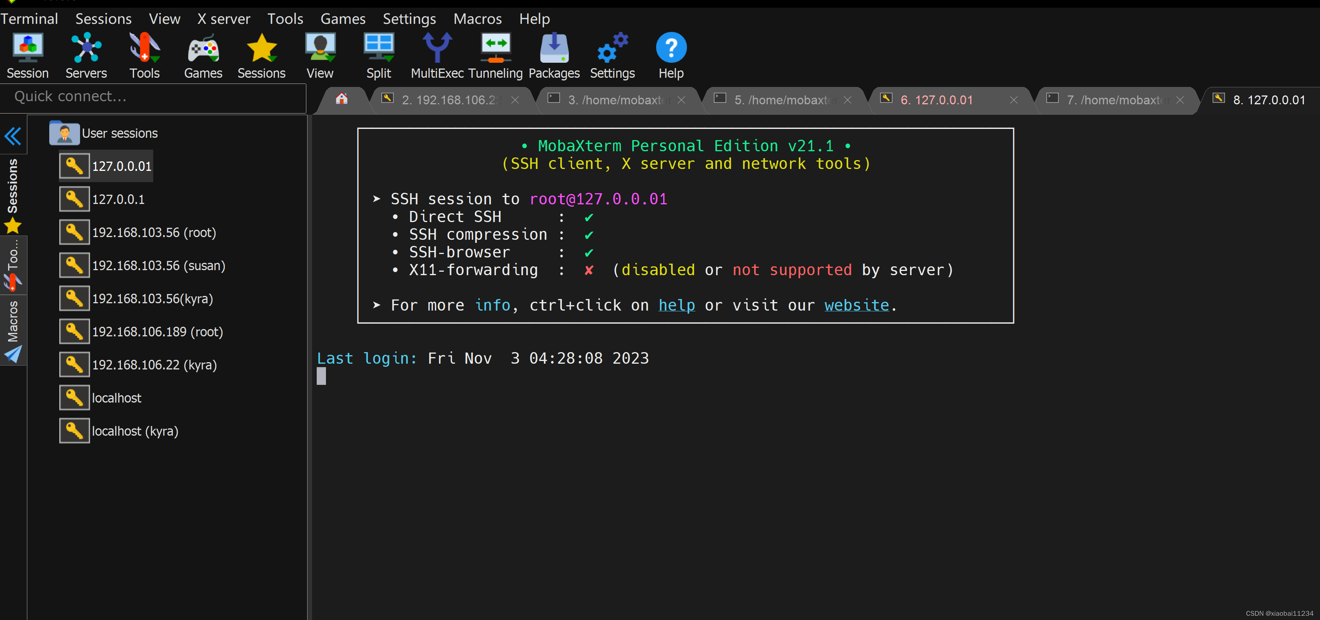Open the Terminal menu
Viewport: 1320px width, 620px height.
pos(29,19)
